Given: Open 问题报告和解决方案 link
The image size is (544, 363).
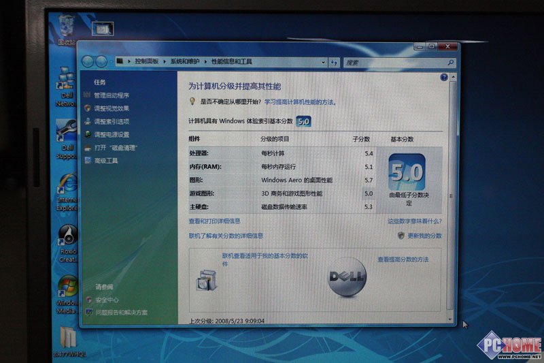Looking at the screenshot, I should click(x=122, y=313).
